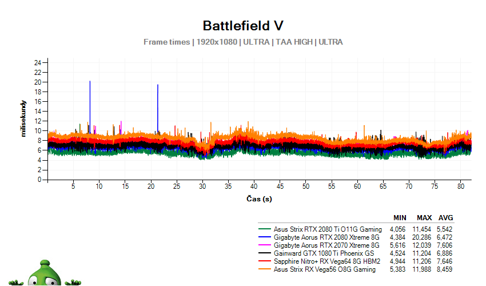Click the MAX value 12,039
486x286 pixels.
[x=421, y=245]
